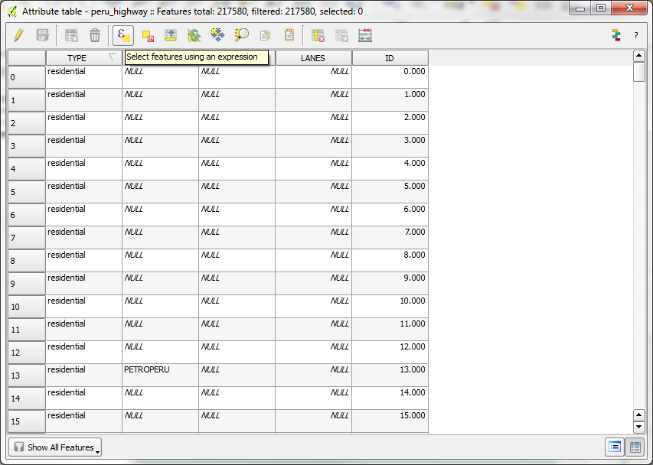Open conditional formatting from the colored bars icon
Viewport: 653px width, 465px height.
[615, 35]
